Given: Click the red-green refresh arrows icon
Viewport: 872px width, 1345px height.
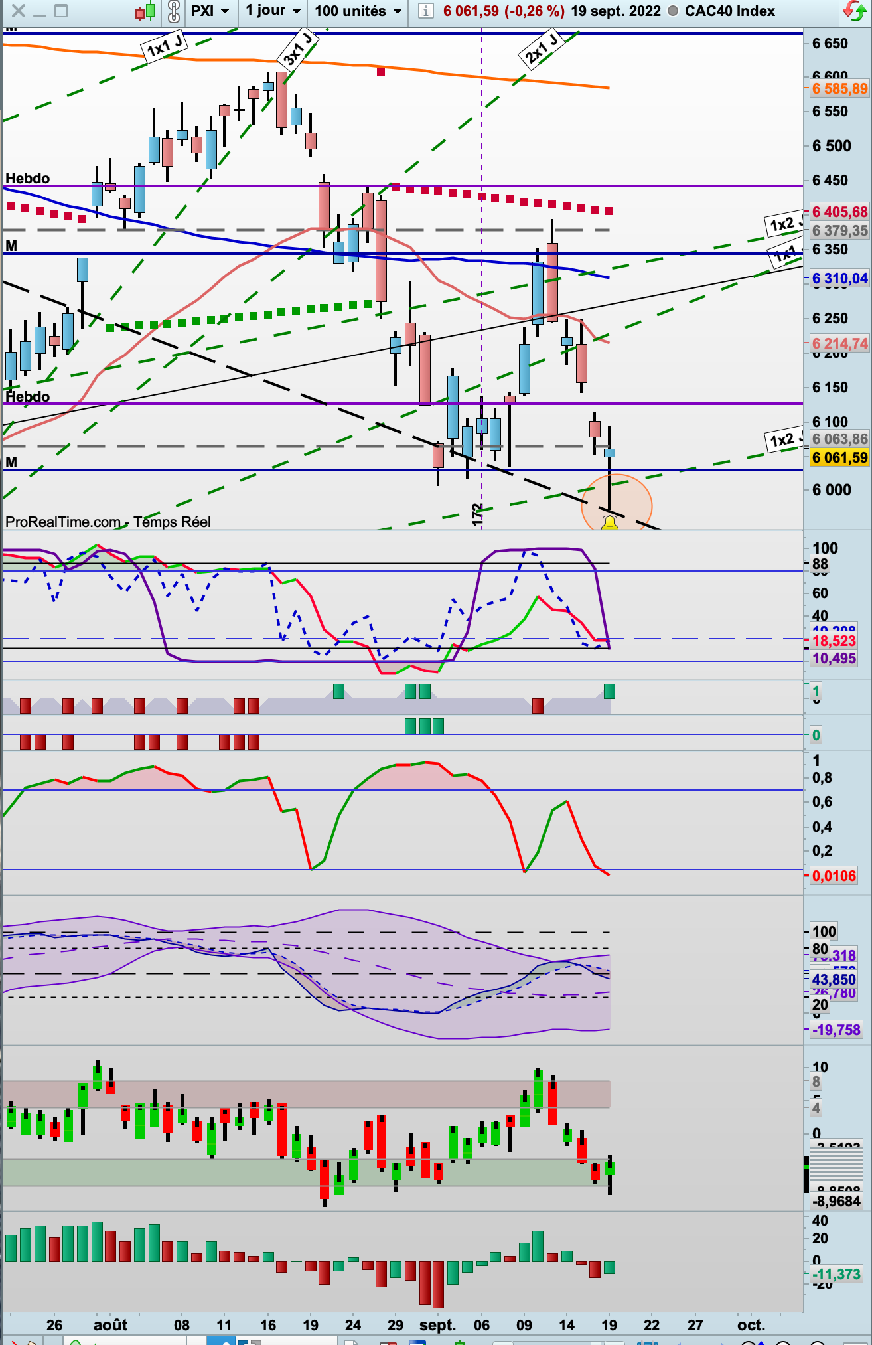Looking at the screenshot, I should tap(854, 10).
